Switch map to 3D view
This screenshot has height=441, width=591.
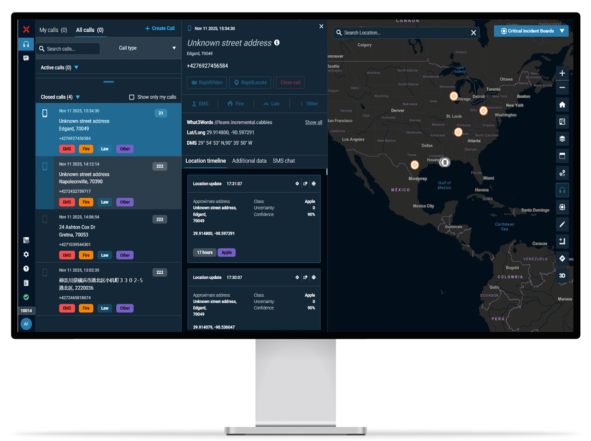click(562, 276)
